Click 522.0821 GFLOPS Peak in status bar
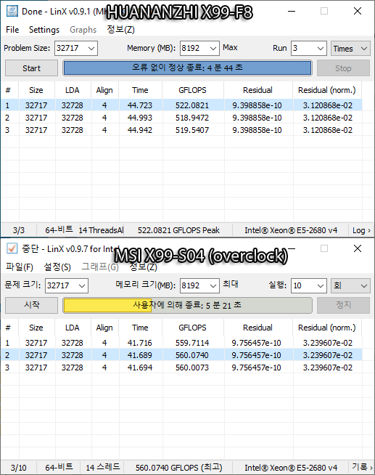 point(178,230)
